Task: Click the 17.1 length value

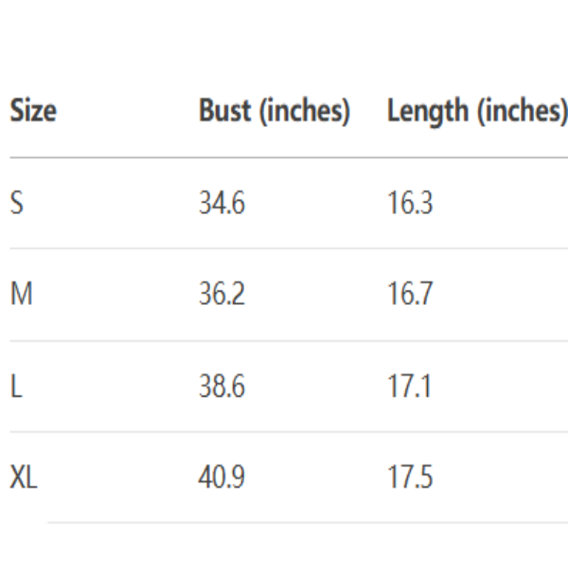Action: 408,387
